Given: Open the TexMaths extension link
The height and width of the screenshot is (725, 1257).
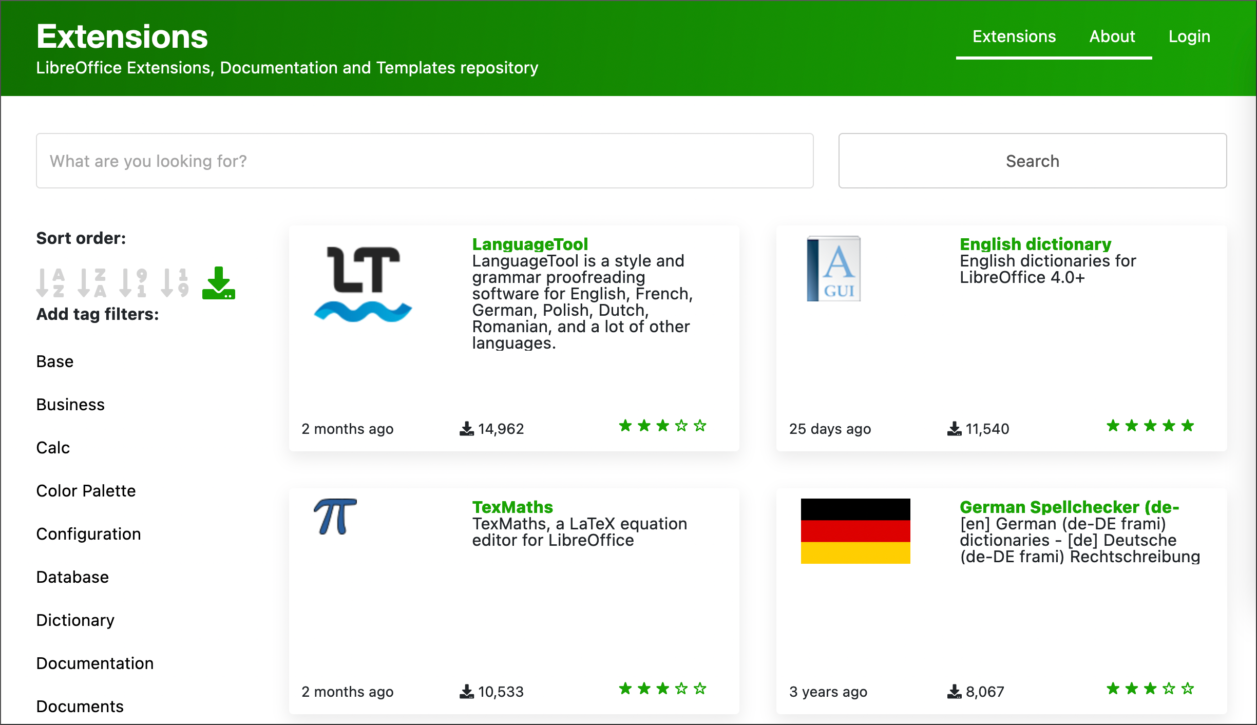Looking at the screenshot, I should (512, 507).
